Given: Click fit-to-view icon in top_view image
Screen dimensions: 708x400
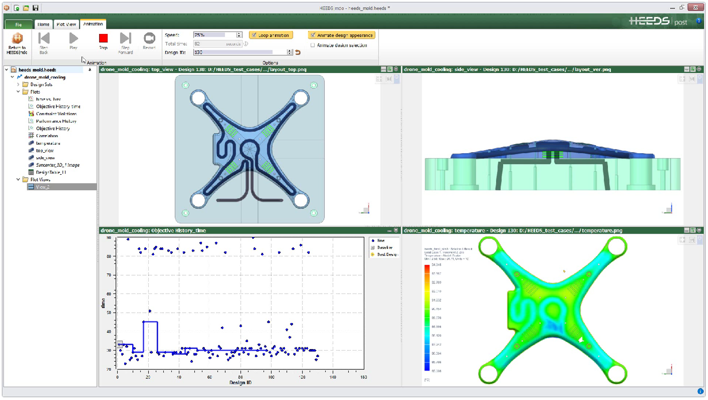Looking at the screenshot, I should (379, 79).
